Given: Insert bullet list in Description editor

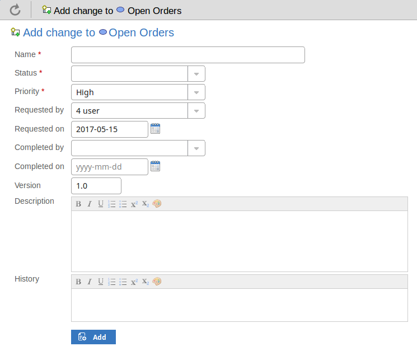Looking at the screenshot, I should click(x=123, y=204).
